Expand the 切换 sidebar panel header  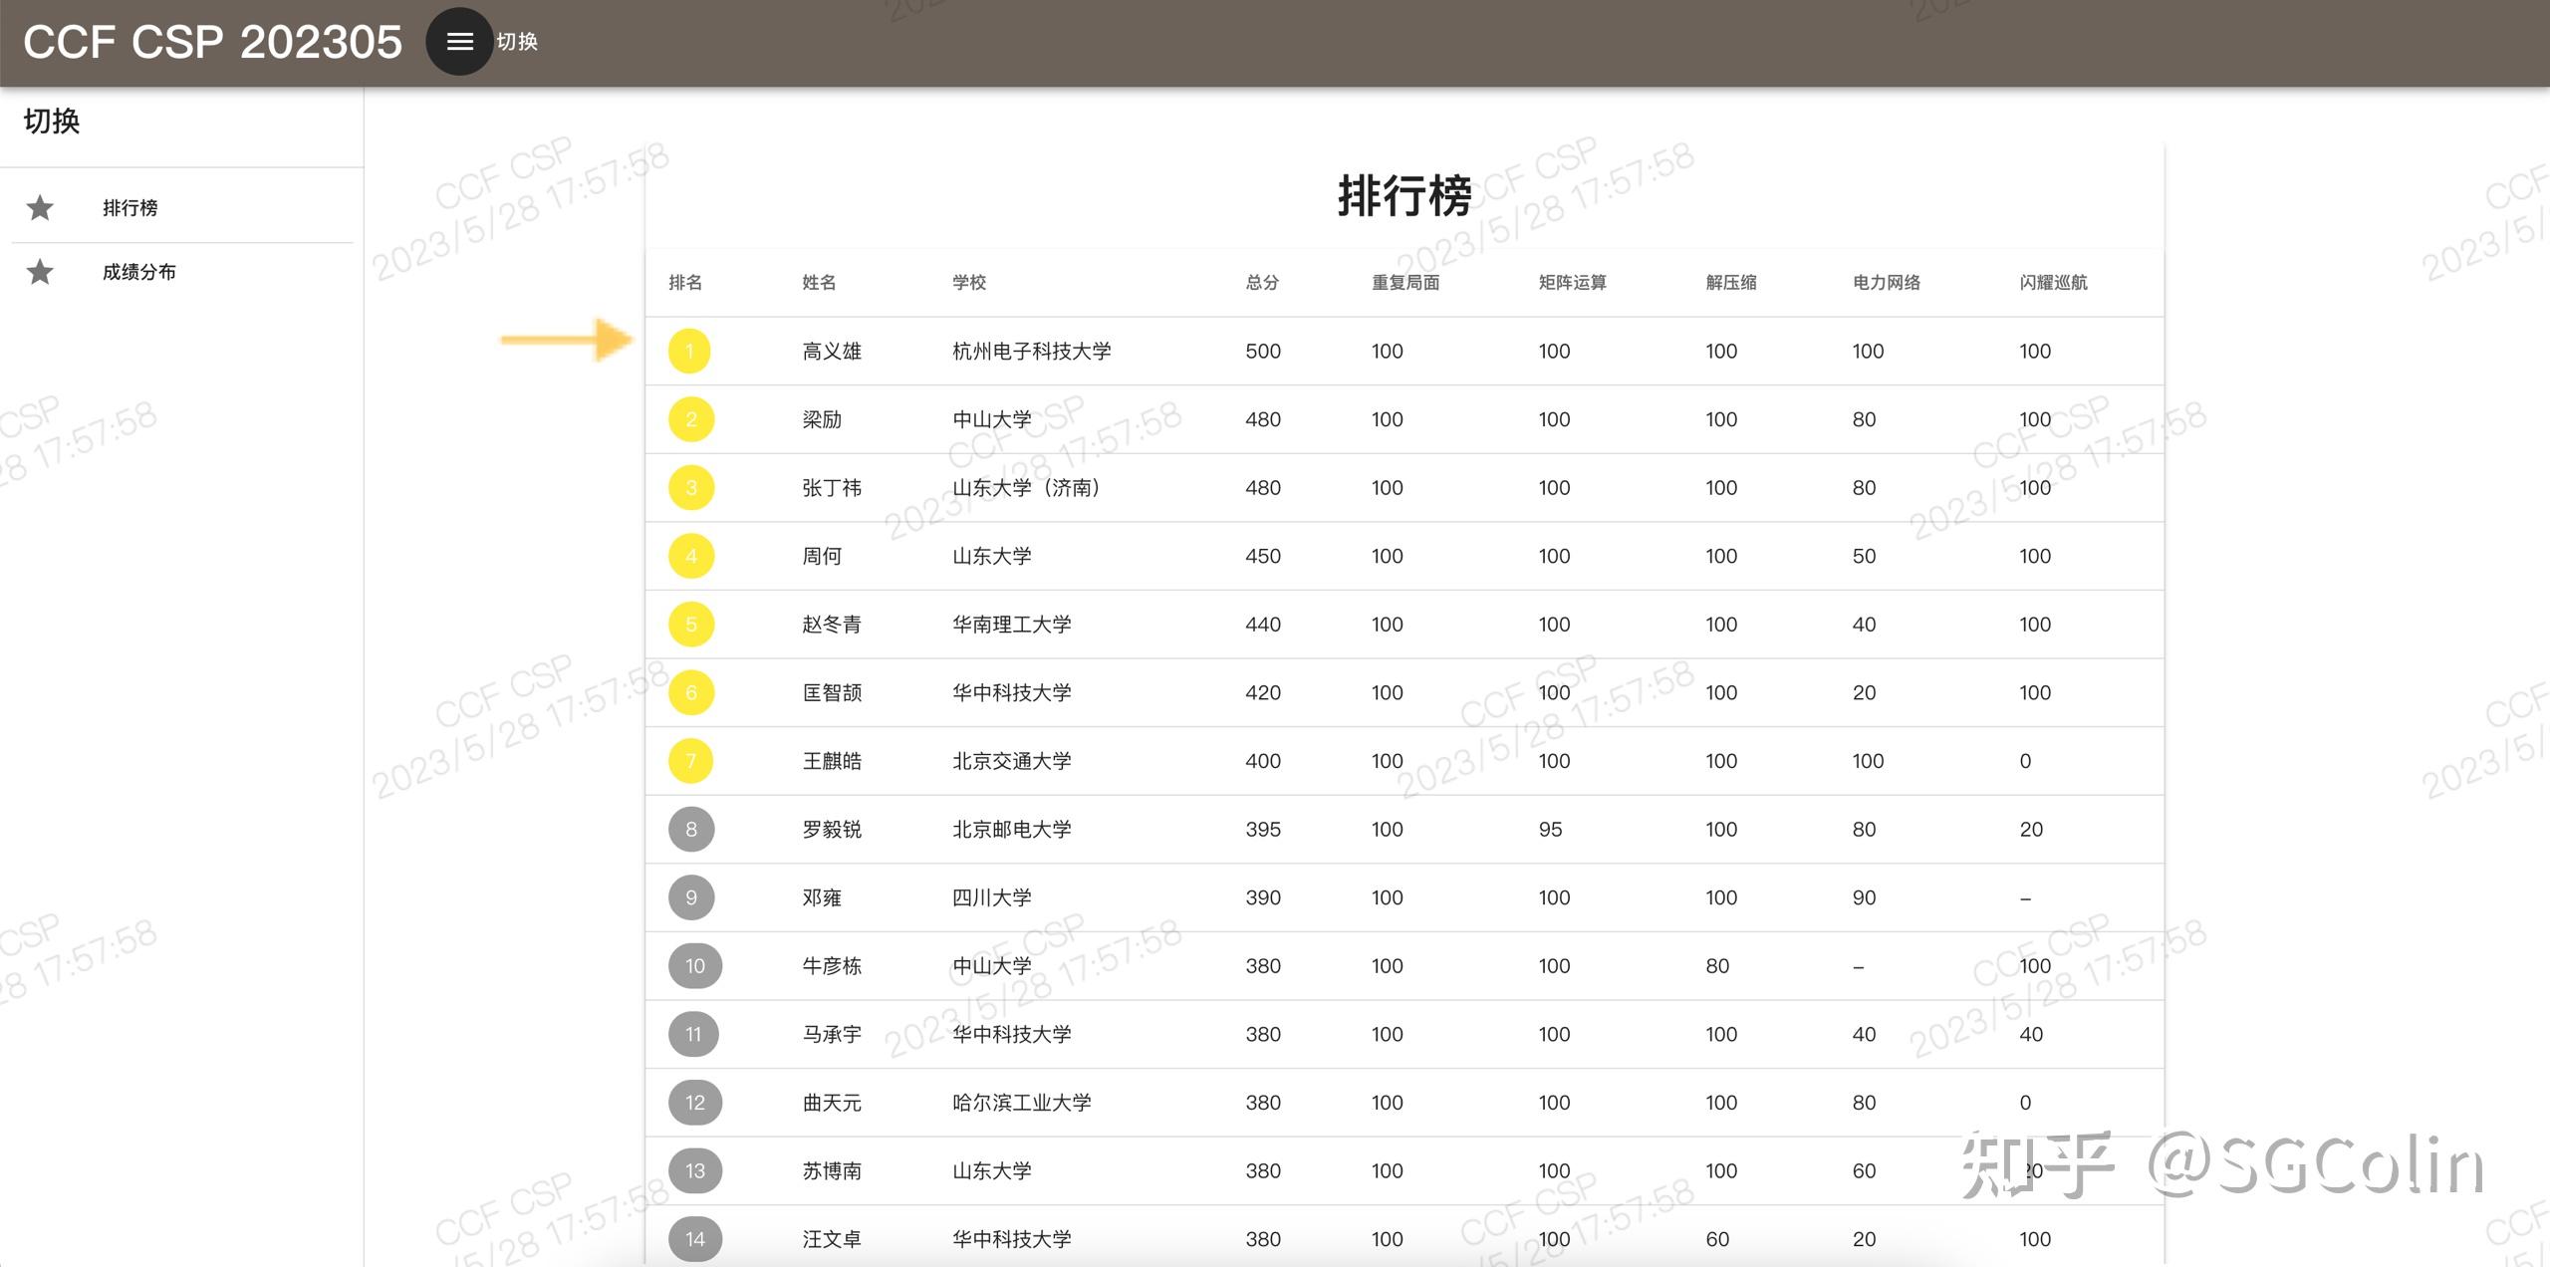pos(52,122)
